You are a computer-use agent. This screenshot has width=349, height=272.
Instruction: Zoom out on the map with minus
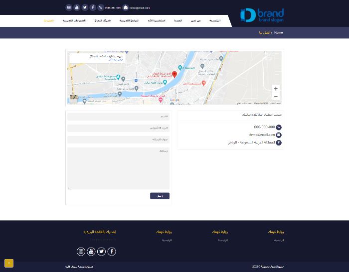(x=276, y=96)
